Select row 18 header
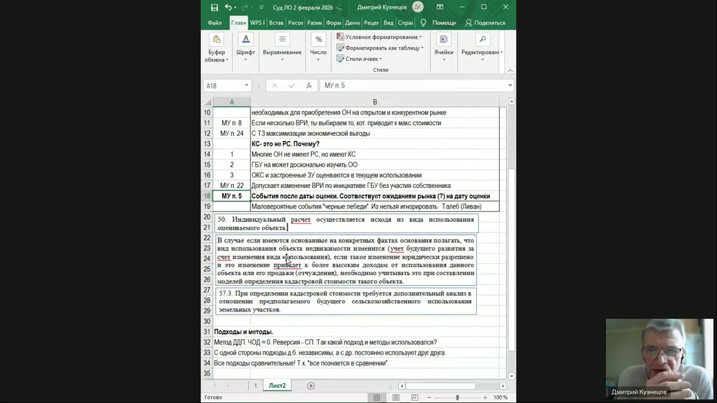 207,196
